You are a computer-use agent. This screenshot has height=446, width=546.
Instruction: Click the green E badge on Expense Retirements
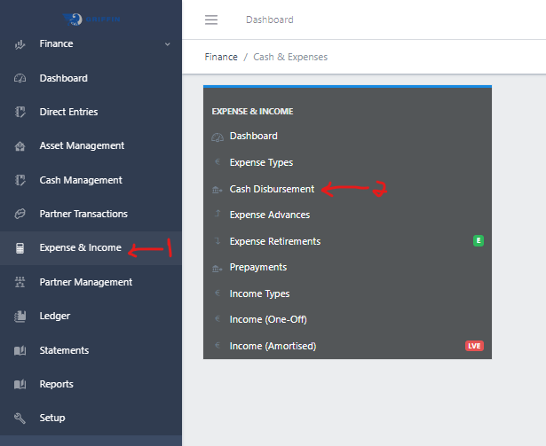(479, 241)
